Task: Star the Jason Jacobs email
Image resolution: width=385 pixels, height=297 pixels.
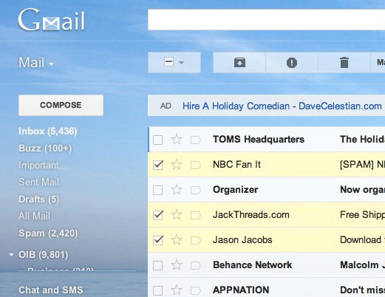Action: tap(177, 240)
